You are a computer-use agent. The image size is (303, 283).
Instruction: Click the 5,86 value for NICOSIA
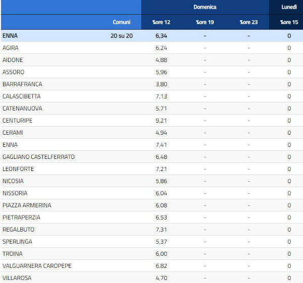tap(161, 181)
